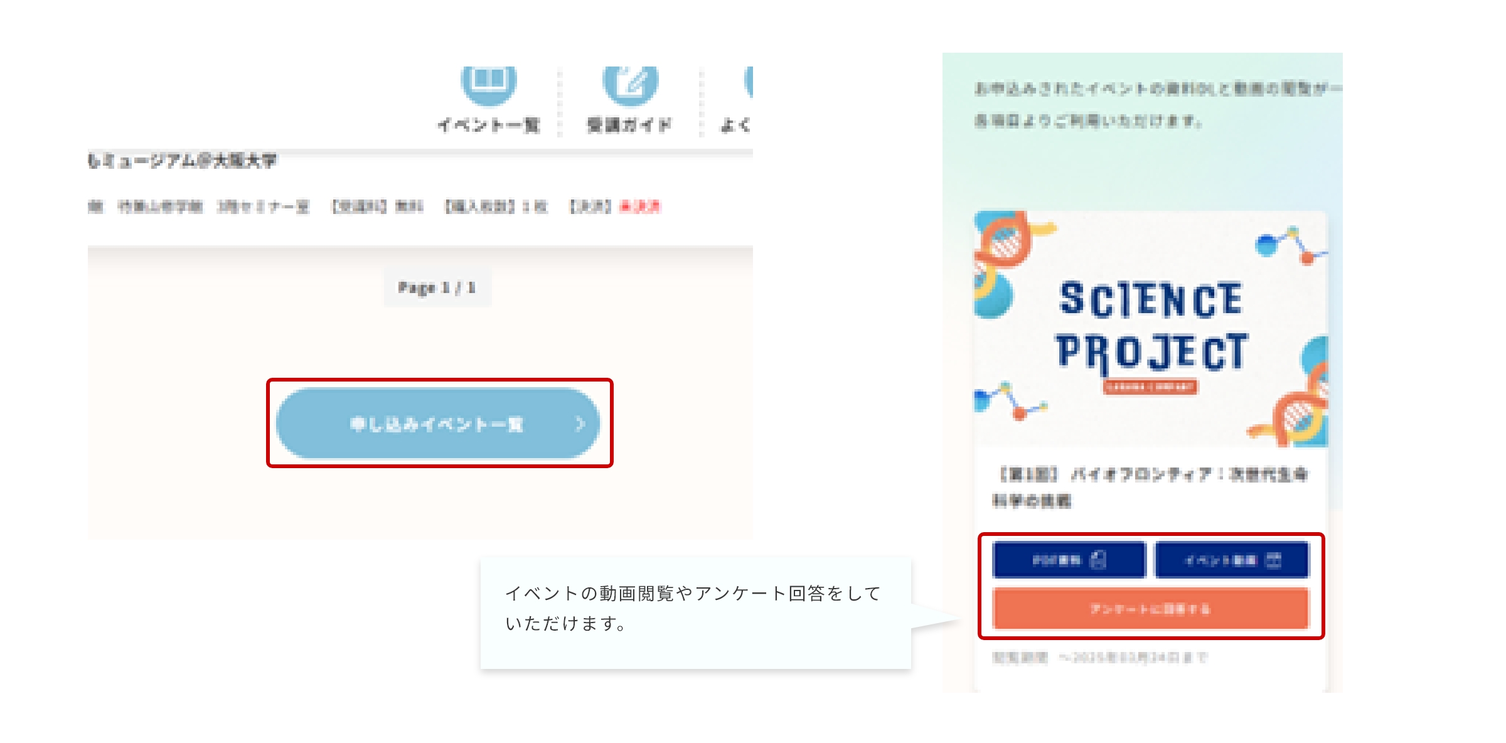Click the pencil-note attendance guide icon
1506x743 pixels.
pyautogui.click(x=631, y=84)
